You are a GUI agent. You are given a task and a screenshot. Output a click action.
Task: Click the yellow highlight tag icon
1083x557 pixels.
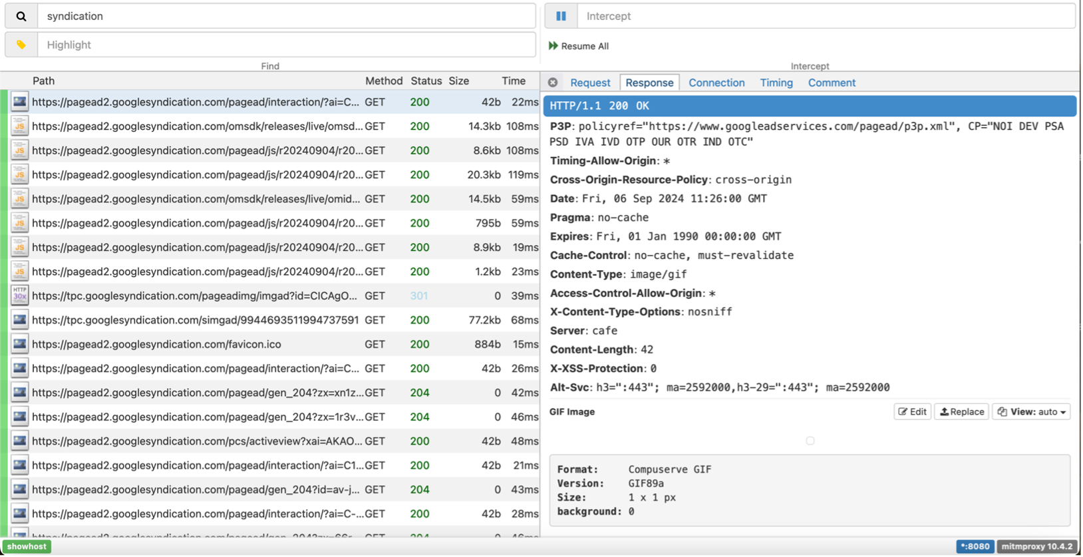[x=21, y=45]
